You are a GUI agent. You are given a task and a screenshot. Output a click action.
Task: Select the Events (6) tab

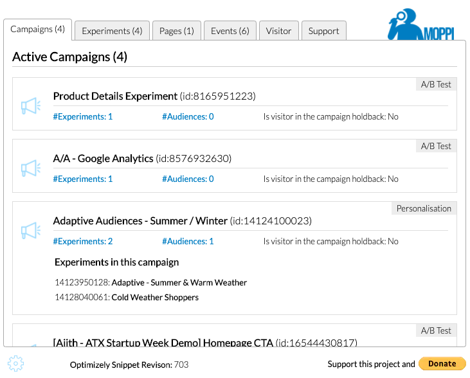230,31
